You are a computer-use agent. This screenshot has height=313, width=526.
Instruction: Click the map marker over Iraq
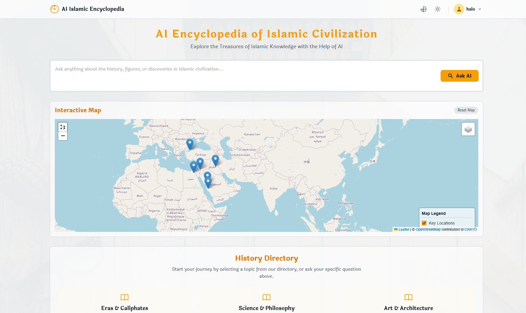pyautogui.click(x=215, y=160)
